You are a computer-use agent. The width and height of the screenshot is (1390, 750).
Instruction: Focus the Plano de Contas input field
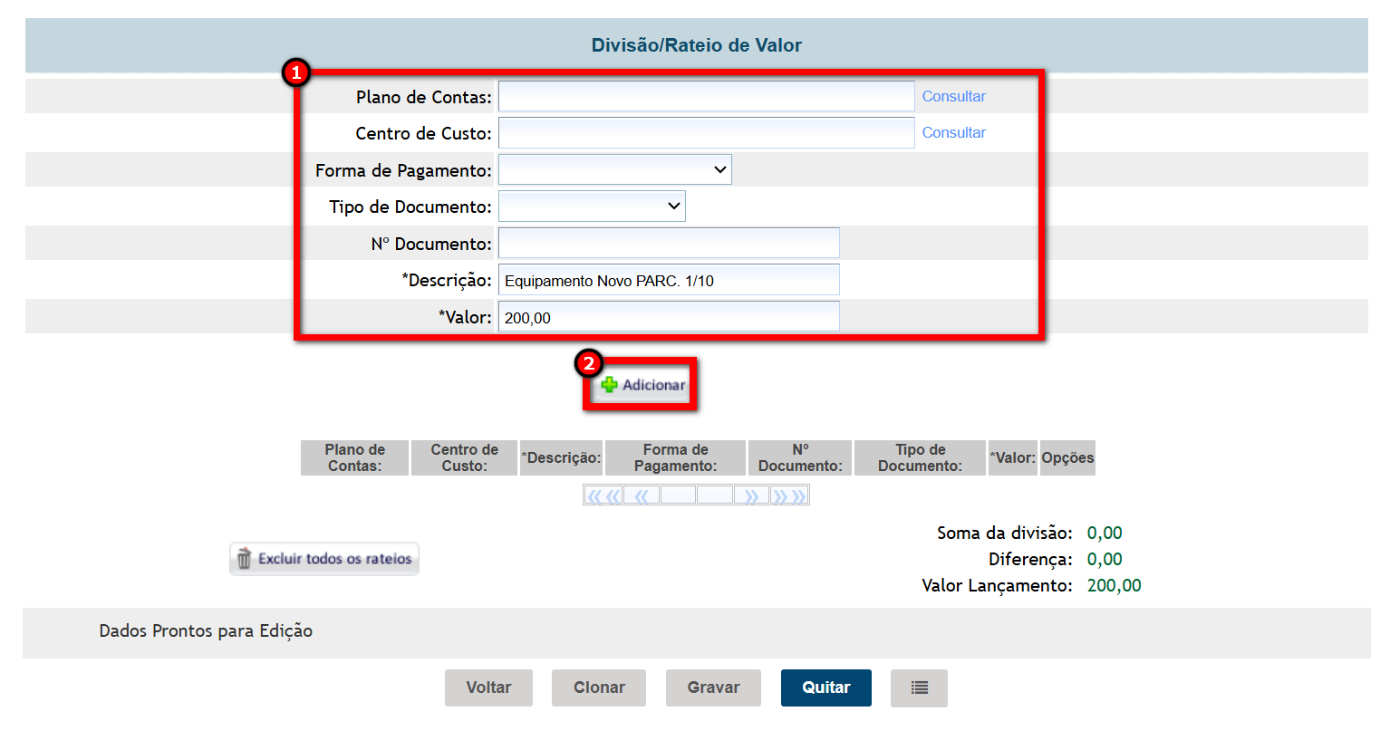coord(706,96)
